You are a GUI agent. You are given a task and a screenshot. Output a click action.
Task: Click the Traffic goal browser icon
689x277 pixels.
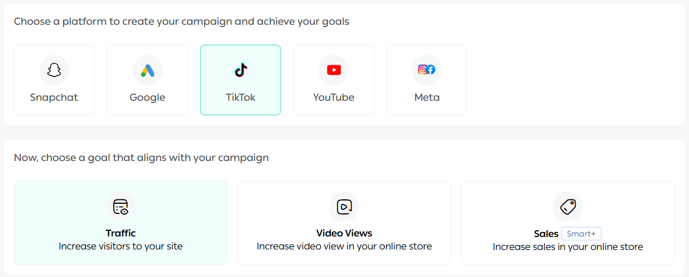(x=121, y=207)
